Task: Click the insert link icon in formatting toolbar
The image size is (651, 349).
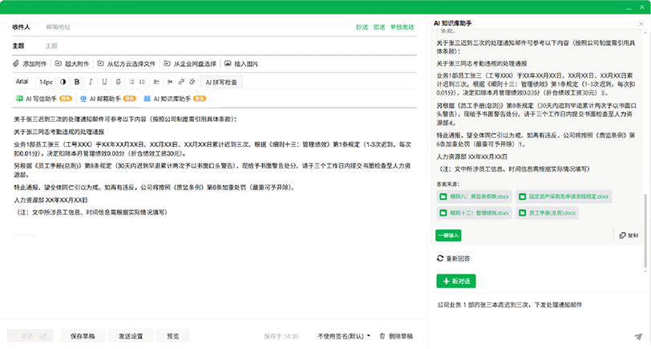Action: point(182,82)
